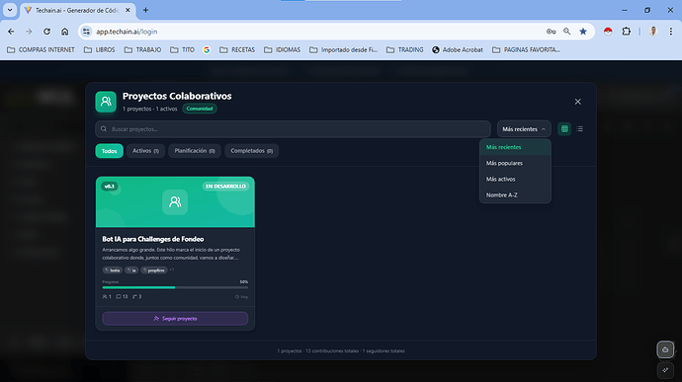Click the comments count icon showing 13

119,297
